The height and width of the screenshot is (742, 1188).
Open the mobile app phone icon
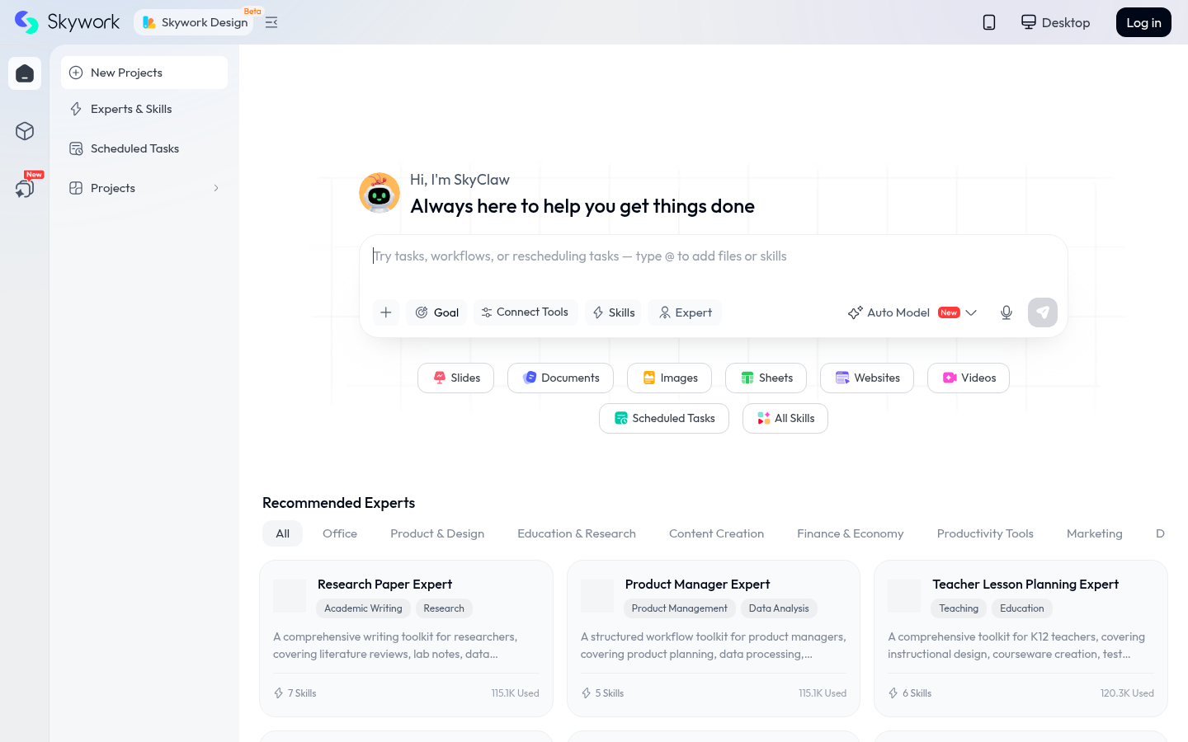coord(989,22)
